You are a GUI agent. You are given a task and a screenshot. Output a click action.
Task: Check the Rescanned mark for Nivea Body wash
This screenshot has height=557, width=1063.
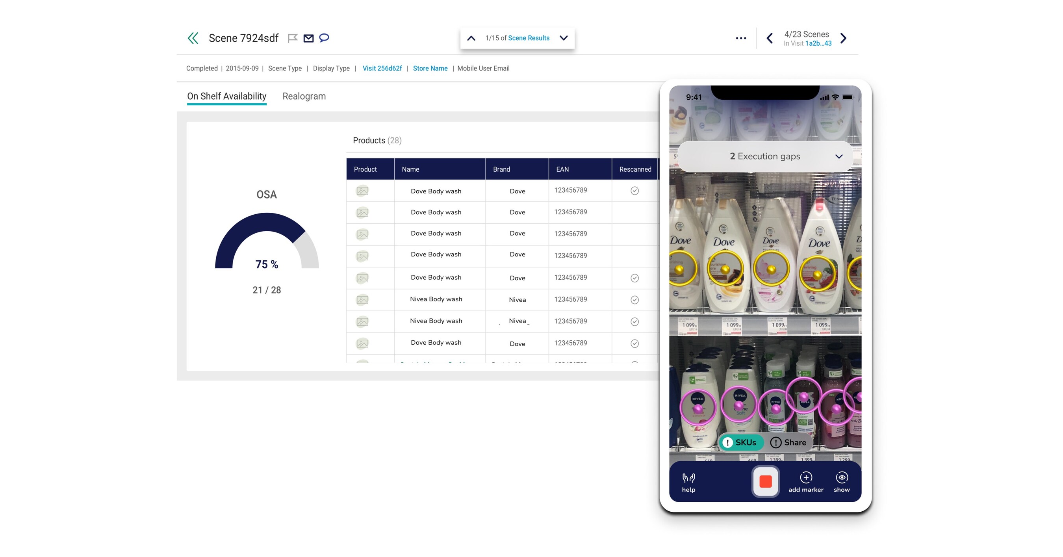634,300
